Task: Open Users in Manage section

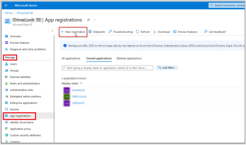Action: click(x=13, y=64)
